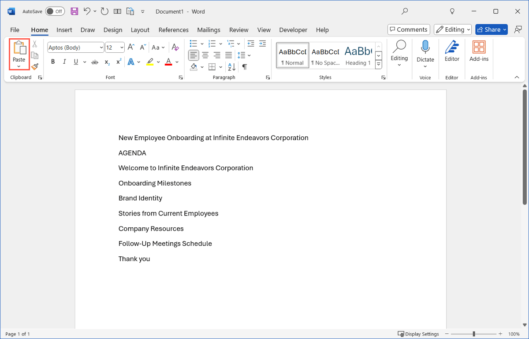This screenshot has width=529, height=339.
Task: Open the Editor proofing tool
Action: click(x=452, y=51)
